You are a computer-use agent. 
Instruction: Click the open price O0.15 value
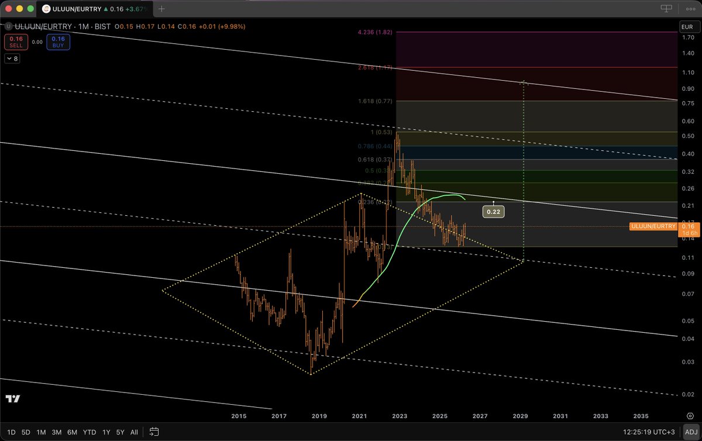pyautogui.click(x=123, y=26)
